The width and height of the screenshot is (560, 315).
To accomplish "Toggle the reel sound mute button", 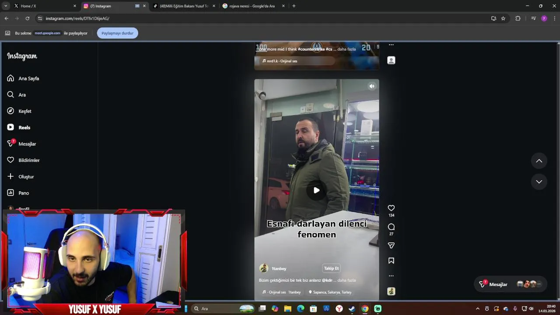I will click(x=371, y=86).
